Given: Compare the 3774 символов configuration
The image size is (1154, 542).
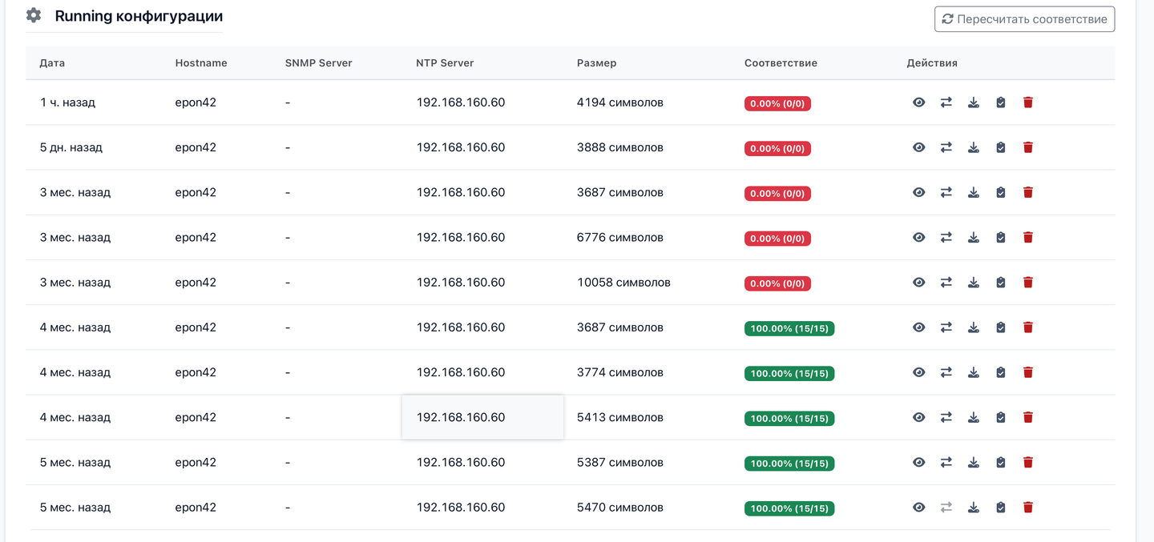Looking at the screenshot, I should 946,372.
